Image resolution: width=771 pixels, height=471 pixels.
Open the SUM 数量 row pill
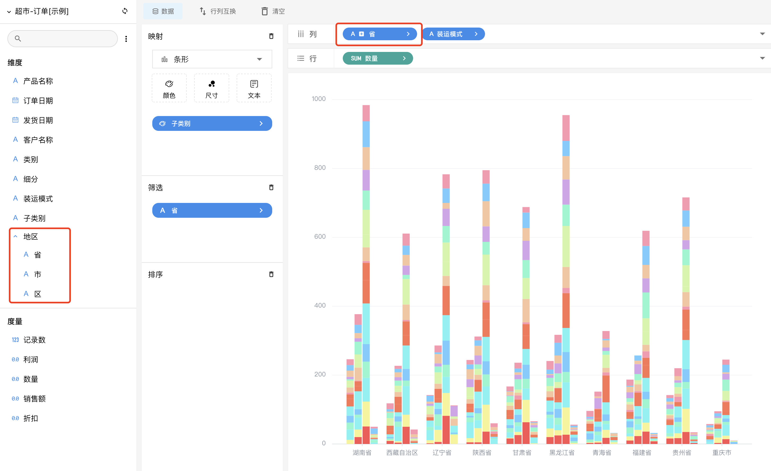point(378,58)
